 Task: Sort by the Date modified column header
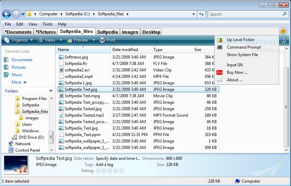[131, 50]
